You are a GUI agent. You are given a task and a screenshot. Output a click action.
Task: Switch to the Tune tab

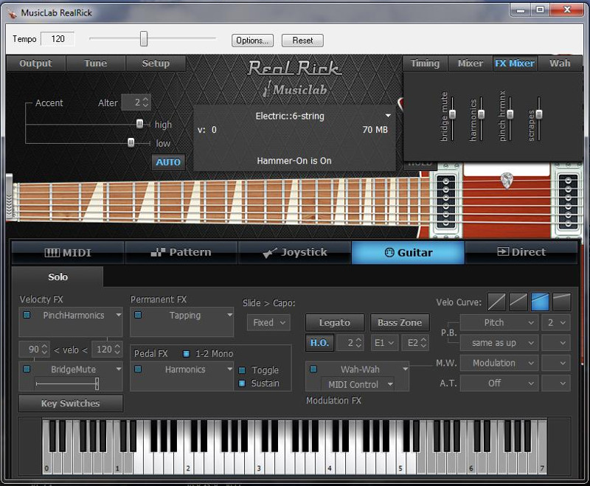point(96,63)
